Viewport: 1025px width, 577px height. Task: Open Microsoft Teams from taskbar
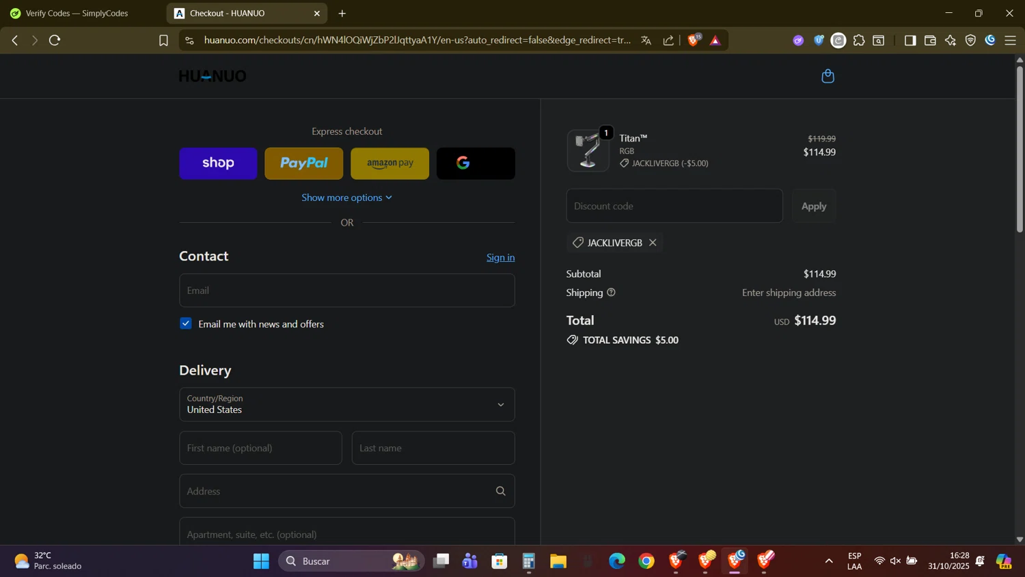(x=470, y=561)
